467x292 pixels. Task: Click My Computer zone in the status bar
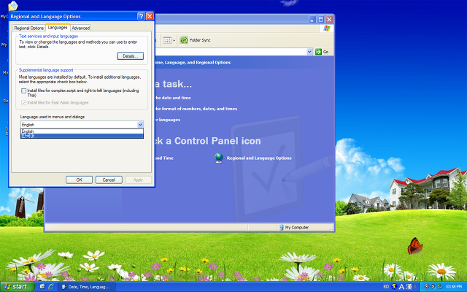click(294, 228)
